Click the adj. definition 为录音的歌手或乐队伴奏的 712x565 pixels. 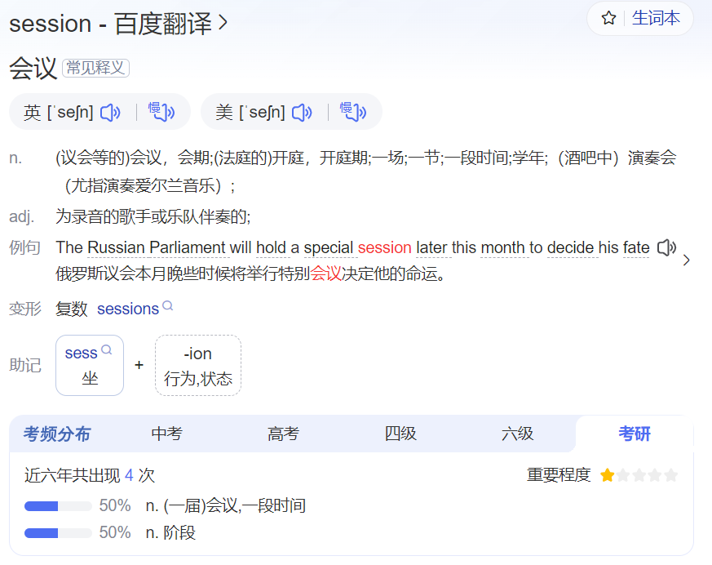coord(153,216)
